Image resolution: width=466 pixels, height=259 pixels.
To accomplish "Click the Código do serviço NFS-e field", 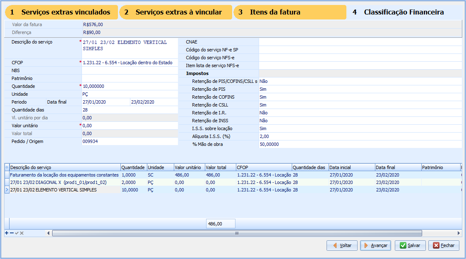I will [360, 58].
